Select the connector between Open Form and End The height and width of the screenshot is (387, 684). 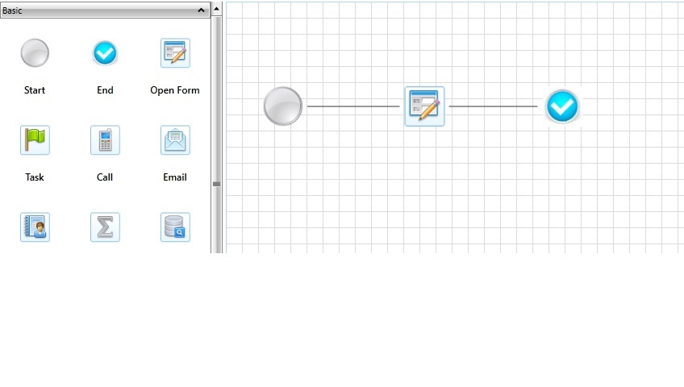point(493,106)
